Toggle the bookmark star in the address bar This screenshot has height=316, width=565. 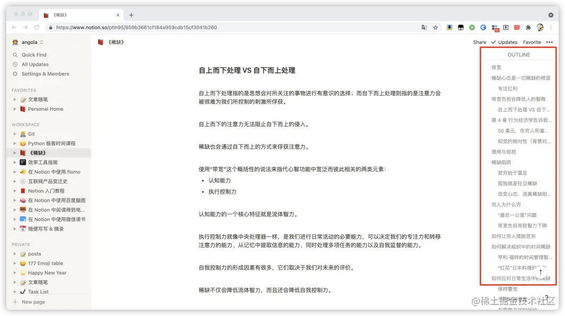click(x=435, y=27)
